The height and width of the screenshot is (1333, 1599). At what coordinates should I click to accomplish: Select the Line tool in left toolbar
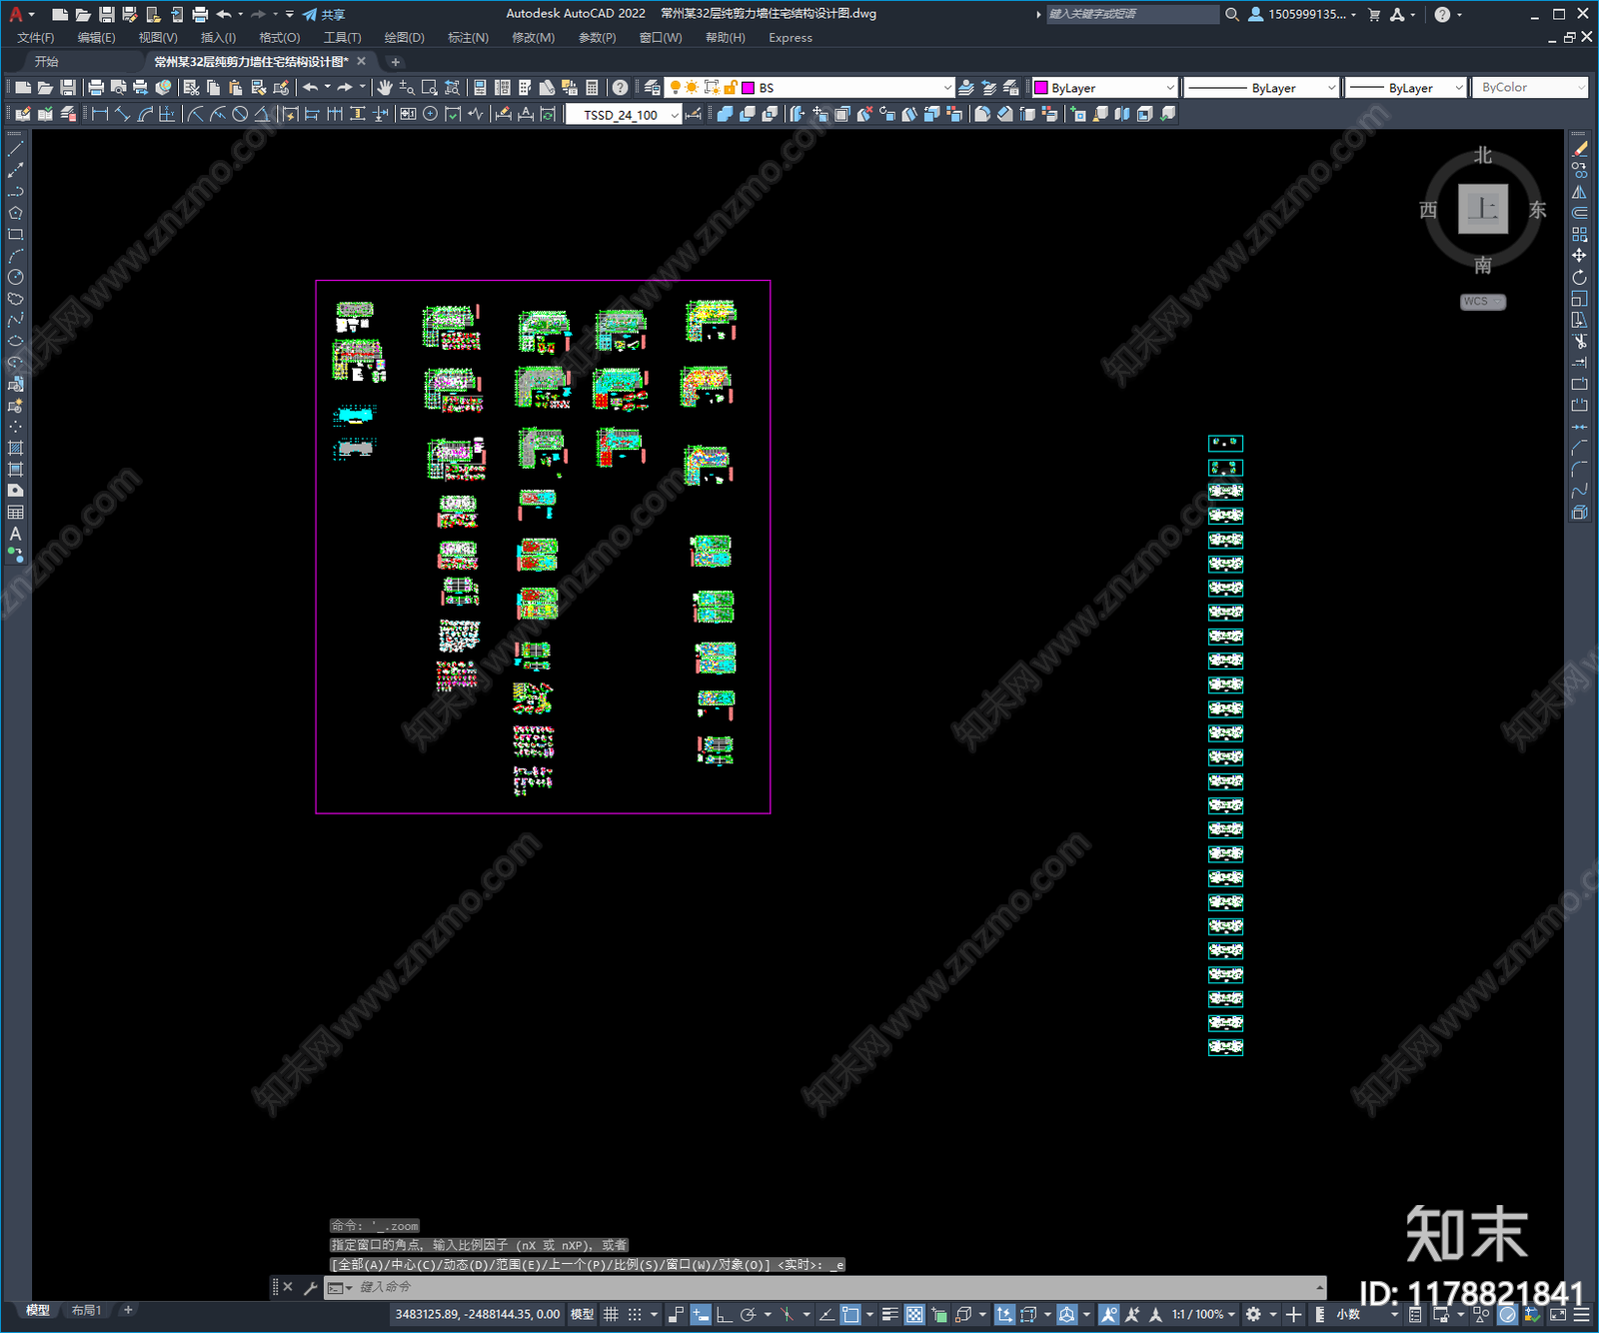pyautogui.click(x=16, y=149)
